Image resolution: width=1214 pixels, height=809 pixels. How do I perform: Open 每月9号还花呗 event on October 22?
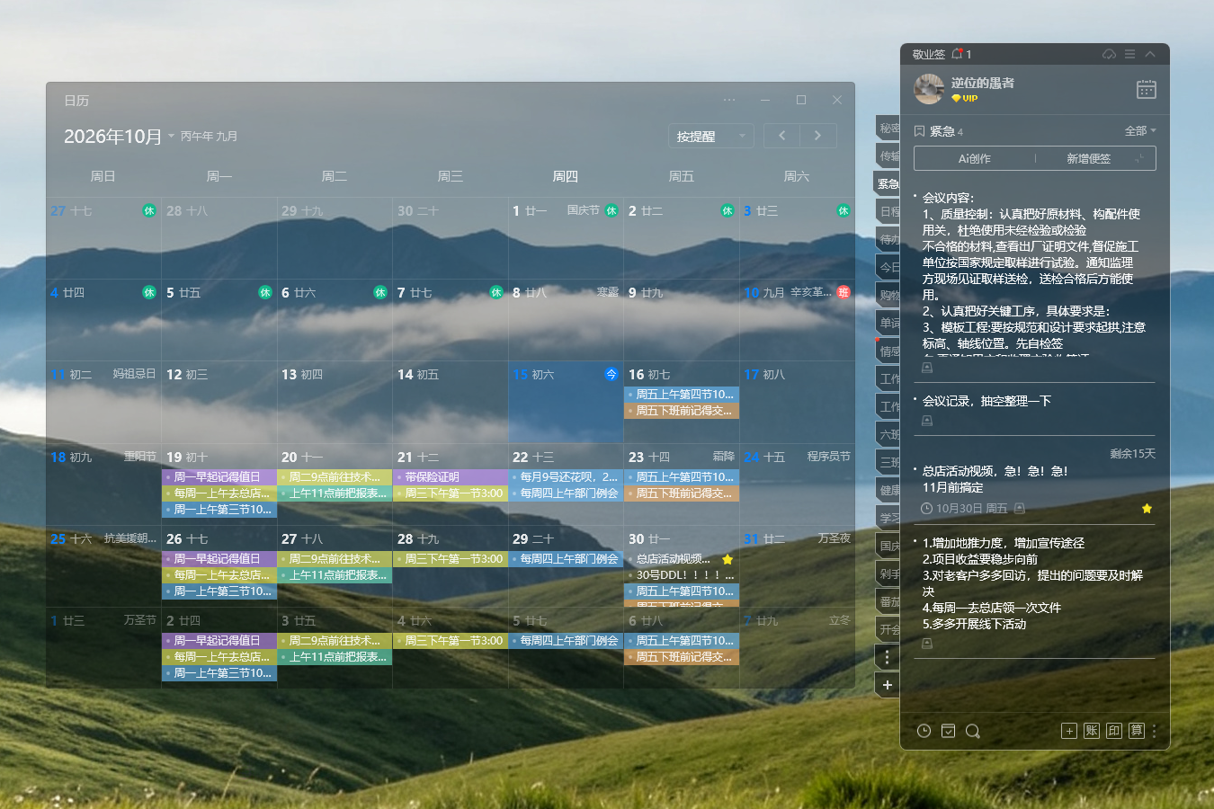pos(567,477)
